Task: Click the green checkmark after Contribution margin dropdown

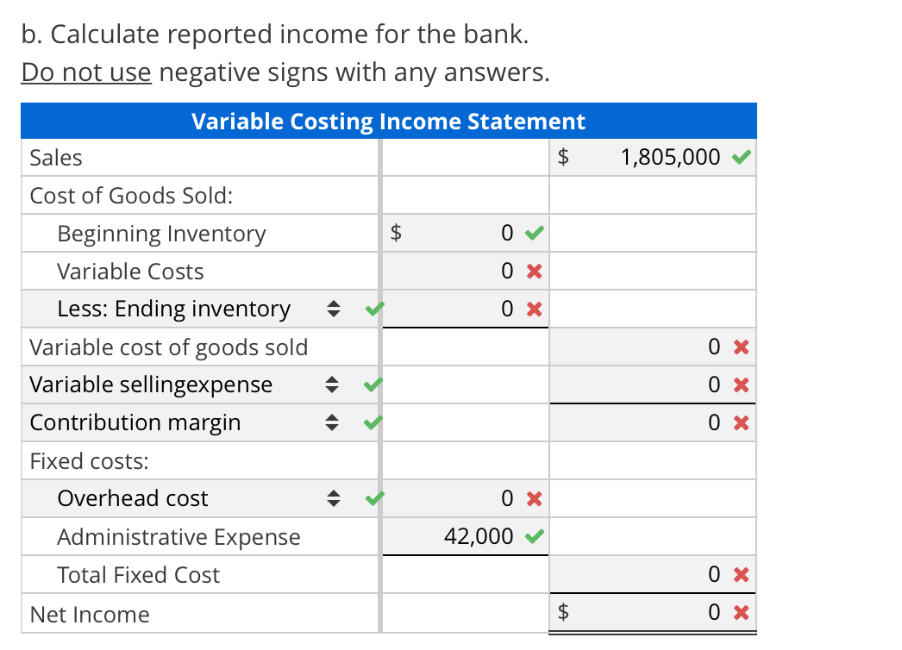Action: coord(373,422)
